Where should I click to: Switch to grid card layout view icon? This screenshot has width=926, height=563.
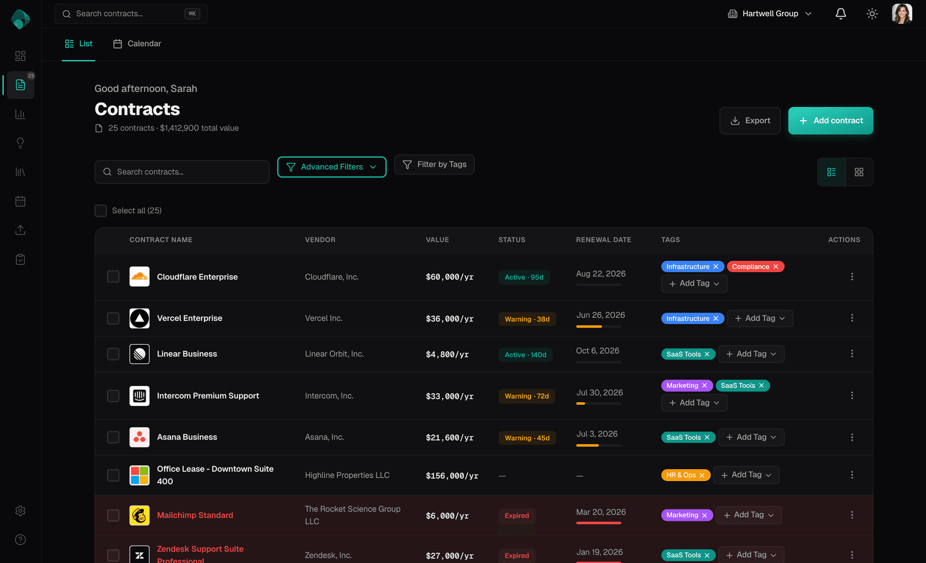859,172
